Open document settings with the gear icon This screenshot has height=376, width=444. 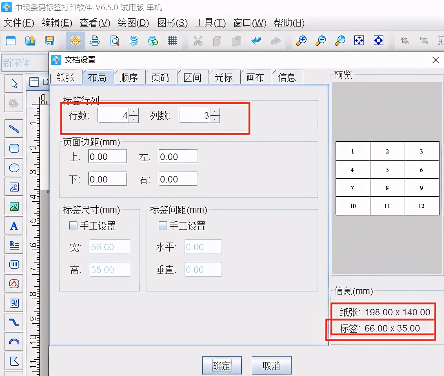point(75,41)
